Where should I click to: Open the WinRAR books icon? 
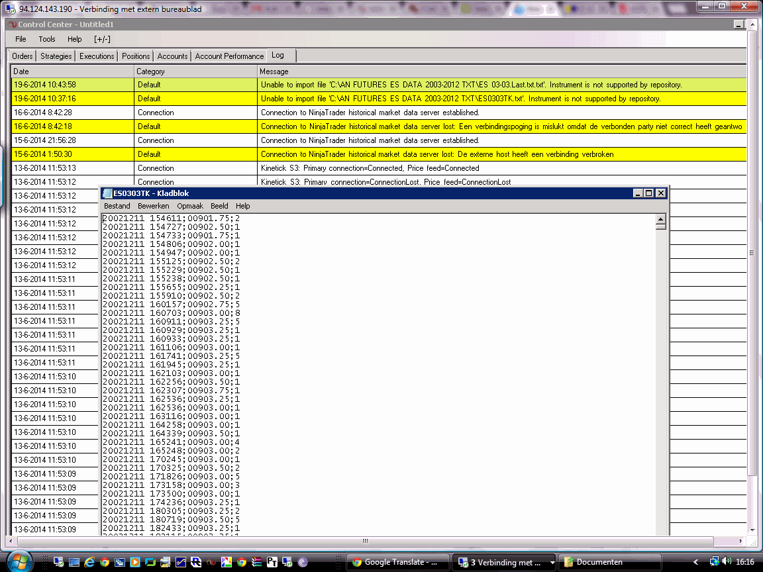click(256, 562)
